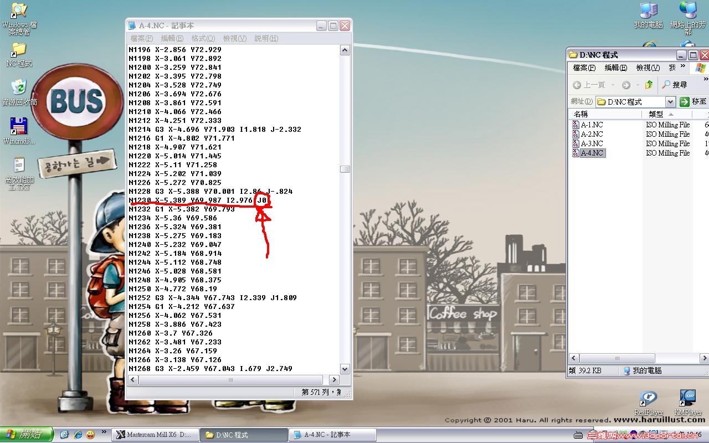Open the Explorer 檢視(V) menu

coord(648,68)
